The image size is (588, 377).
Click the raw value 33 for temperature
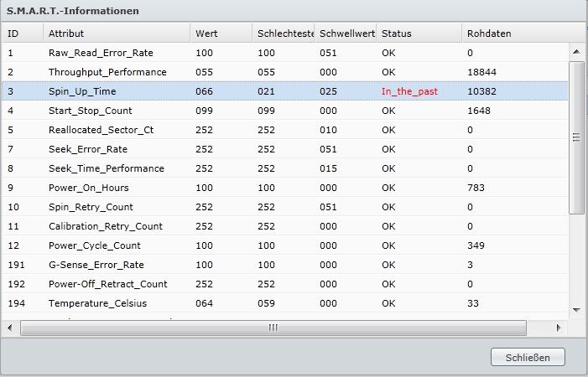point(473,303)
